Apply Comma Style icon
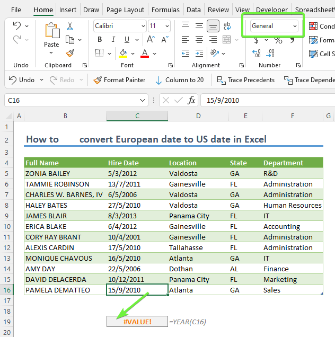Screen dimensions: 335x337 (x=292, y=40)
